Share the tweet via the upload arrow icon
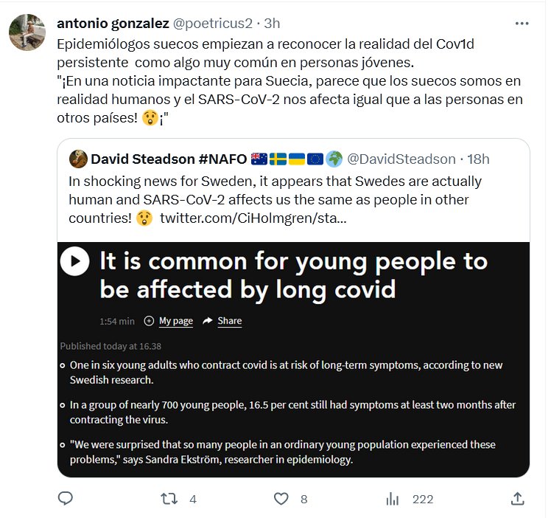 tap(518, 500)
